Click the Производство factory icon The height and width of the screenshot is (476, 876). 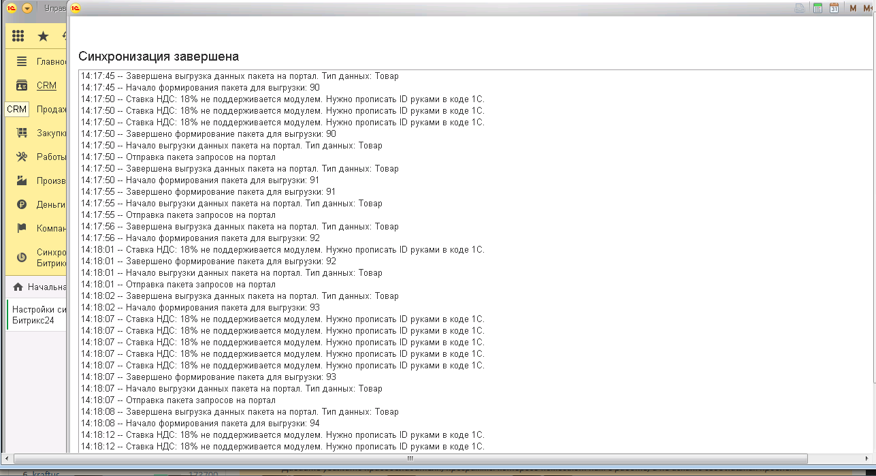22,180
